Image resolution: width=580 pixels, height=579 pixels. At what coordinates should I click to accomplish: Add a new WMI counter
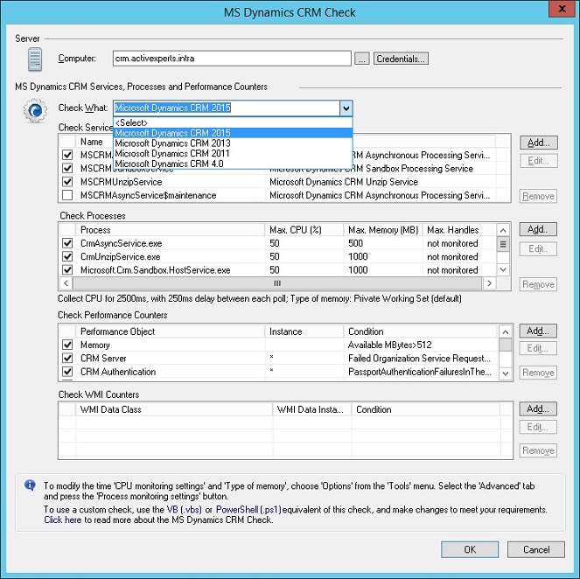[x=538, y=408]
